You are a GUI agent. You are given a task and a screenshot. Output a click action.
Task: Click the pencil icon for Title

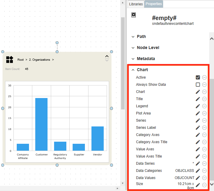click(x=198, y=99)
